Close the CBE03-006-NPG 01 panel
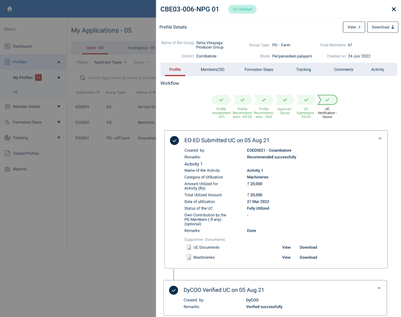The height and width of the screenshot is (317, 401). click(394, 9)
